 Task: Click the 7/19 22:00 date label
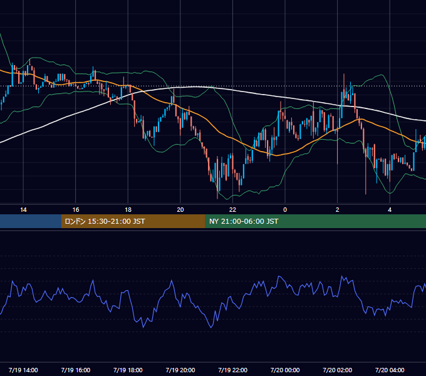point(233,370)
